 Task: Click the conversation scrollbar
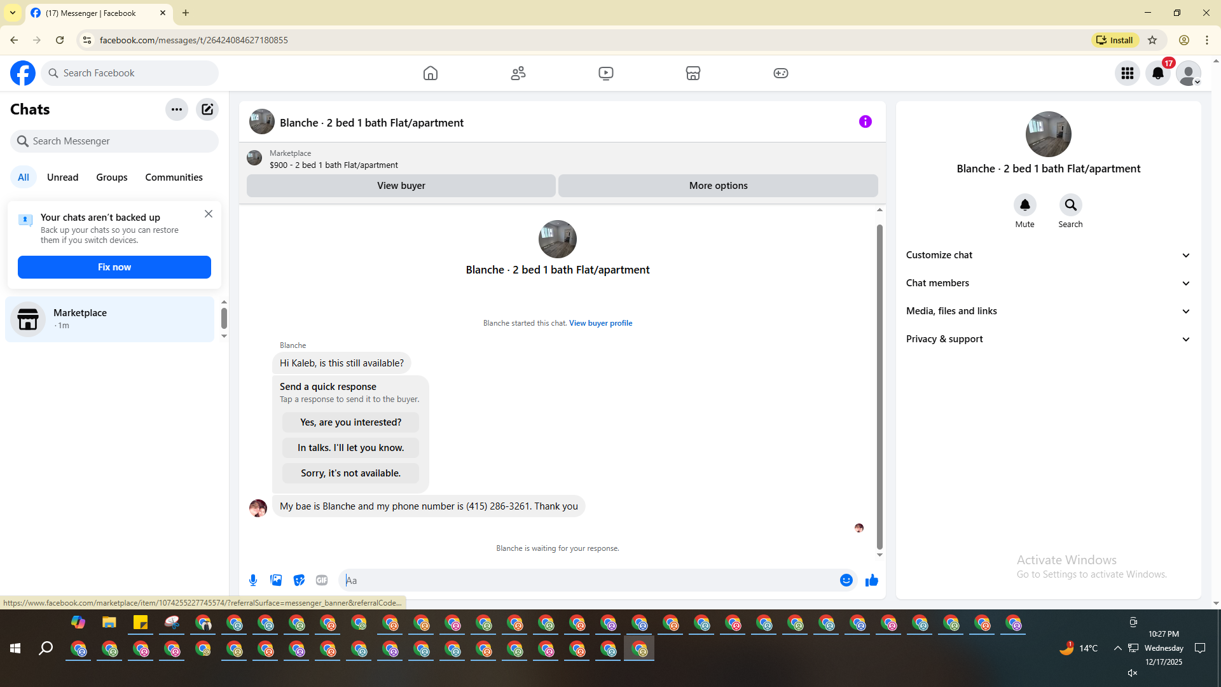880,386
